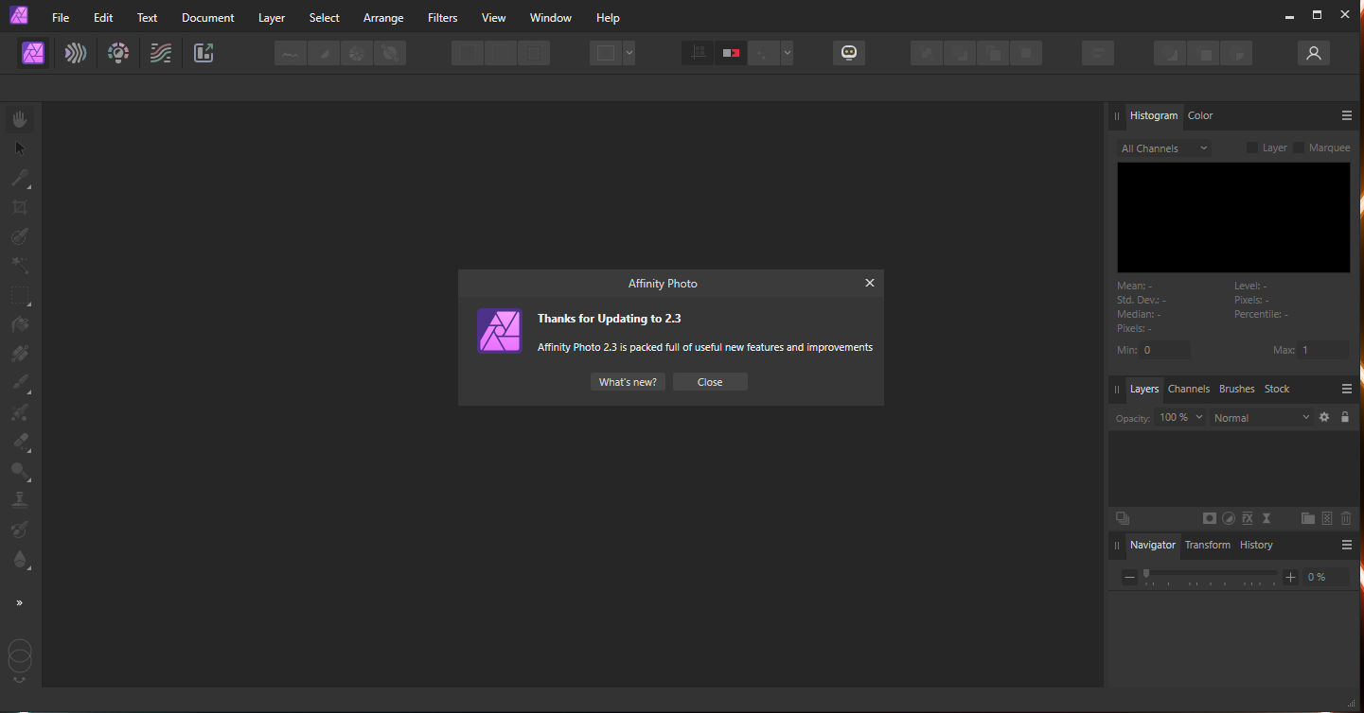1364x713 pixels.
Task: Open the Navigator panel options menu
Action: point(1347,545)
